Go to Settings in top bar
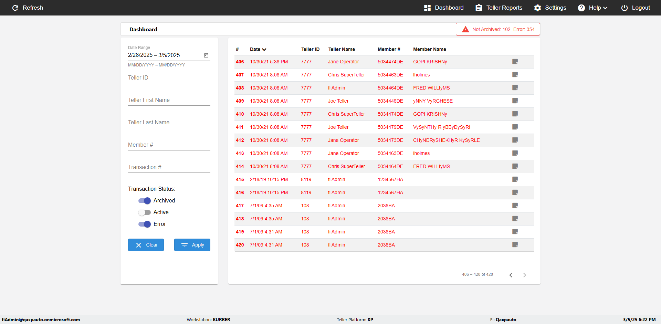This screenshot has height=324, width=661. (550, 8)
